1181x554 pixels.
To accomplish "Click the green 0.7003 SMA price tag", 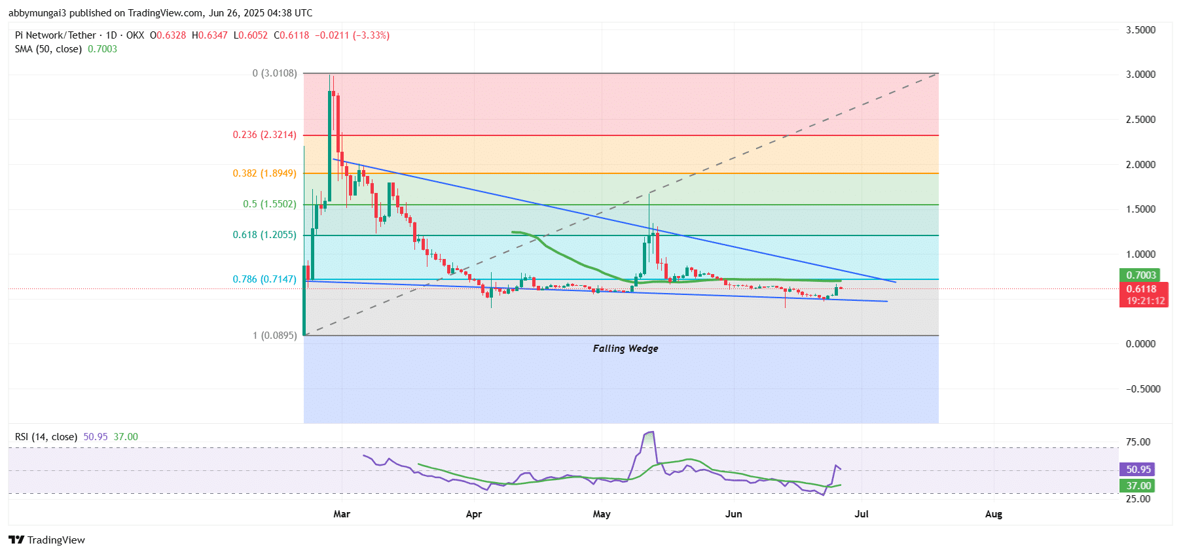I will coord(1140,275).
